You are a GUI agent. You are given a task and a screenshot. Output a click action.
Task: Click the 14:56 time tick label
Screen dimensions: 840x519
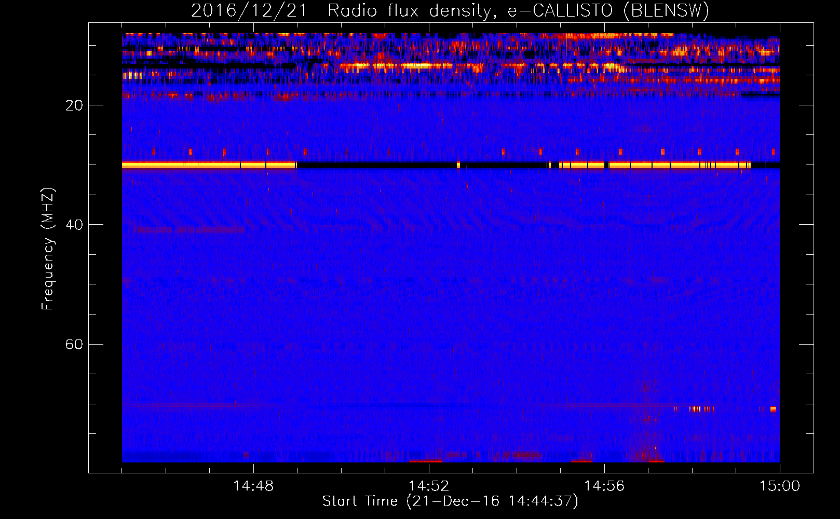coord(604,486)
